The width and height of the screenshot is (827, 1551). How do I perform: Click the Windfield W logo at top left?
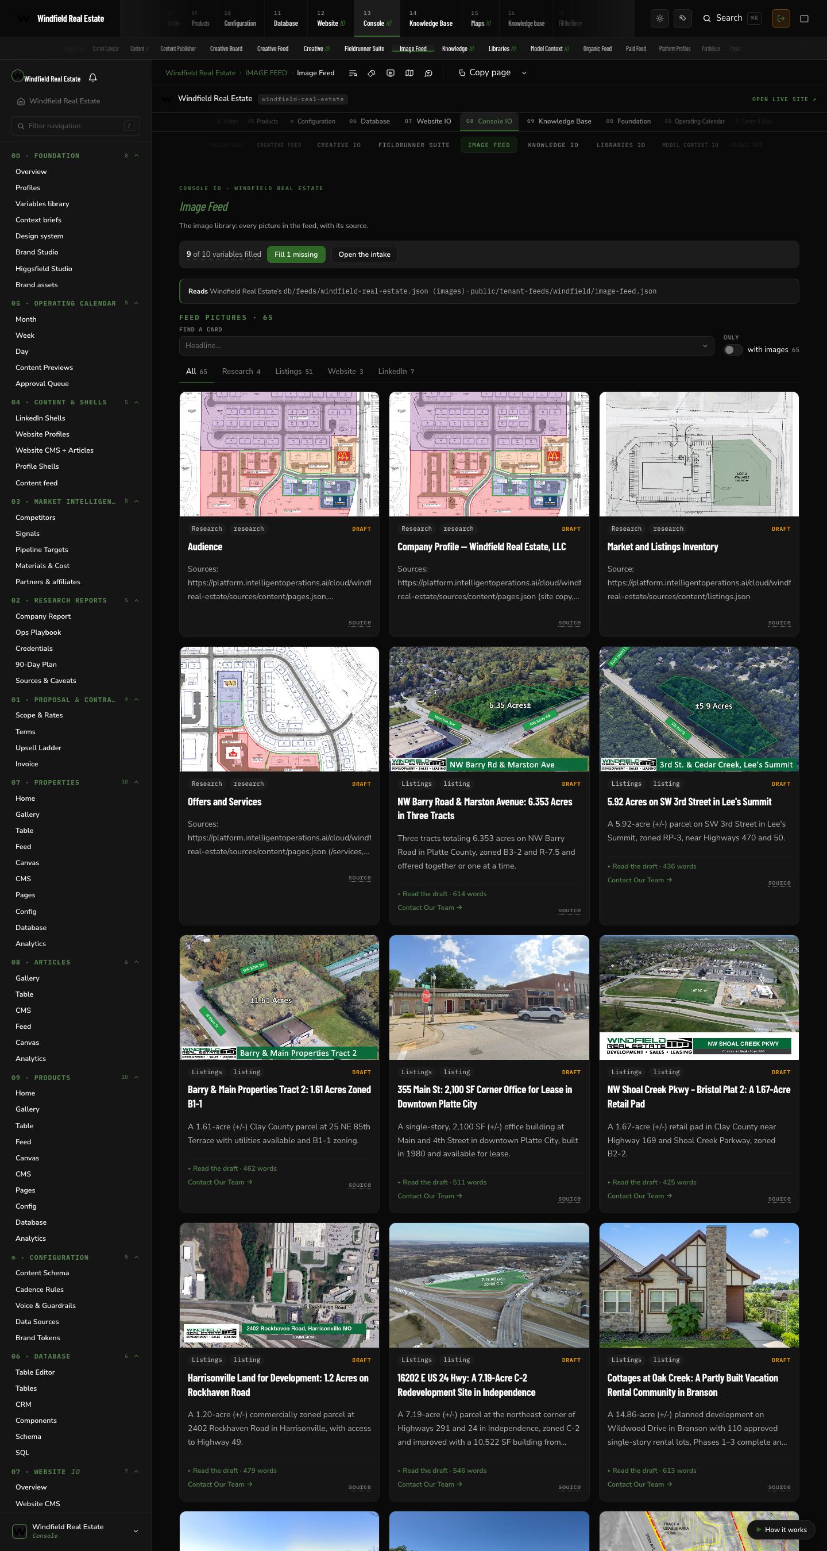point(24,18)
